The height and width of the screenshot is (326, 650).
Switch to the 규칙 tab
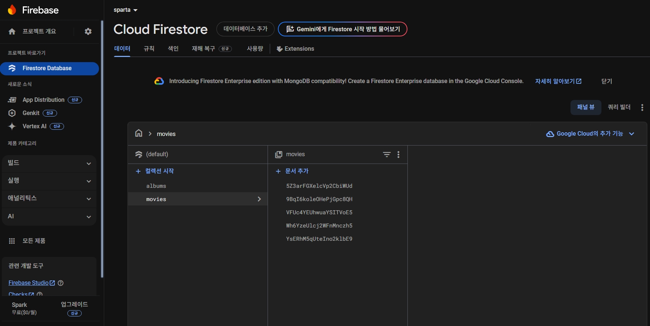pyautogui.click(x=149, y=49)
